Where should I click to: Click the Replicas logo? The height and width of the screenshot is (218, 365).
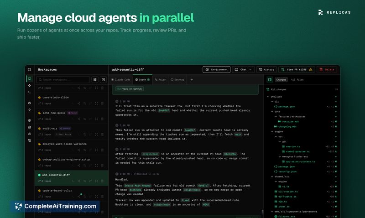click(334, 12)
